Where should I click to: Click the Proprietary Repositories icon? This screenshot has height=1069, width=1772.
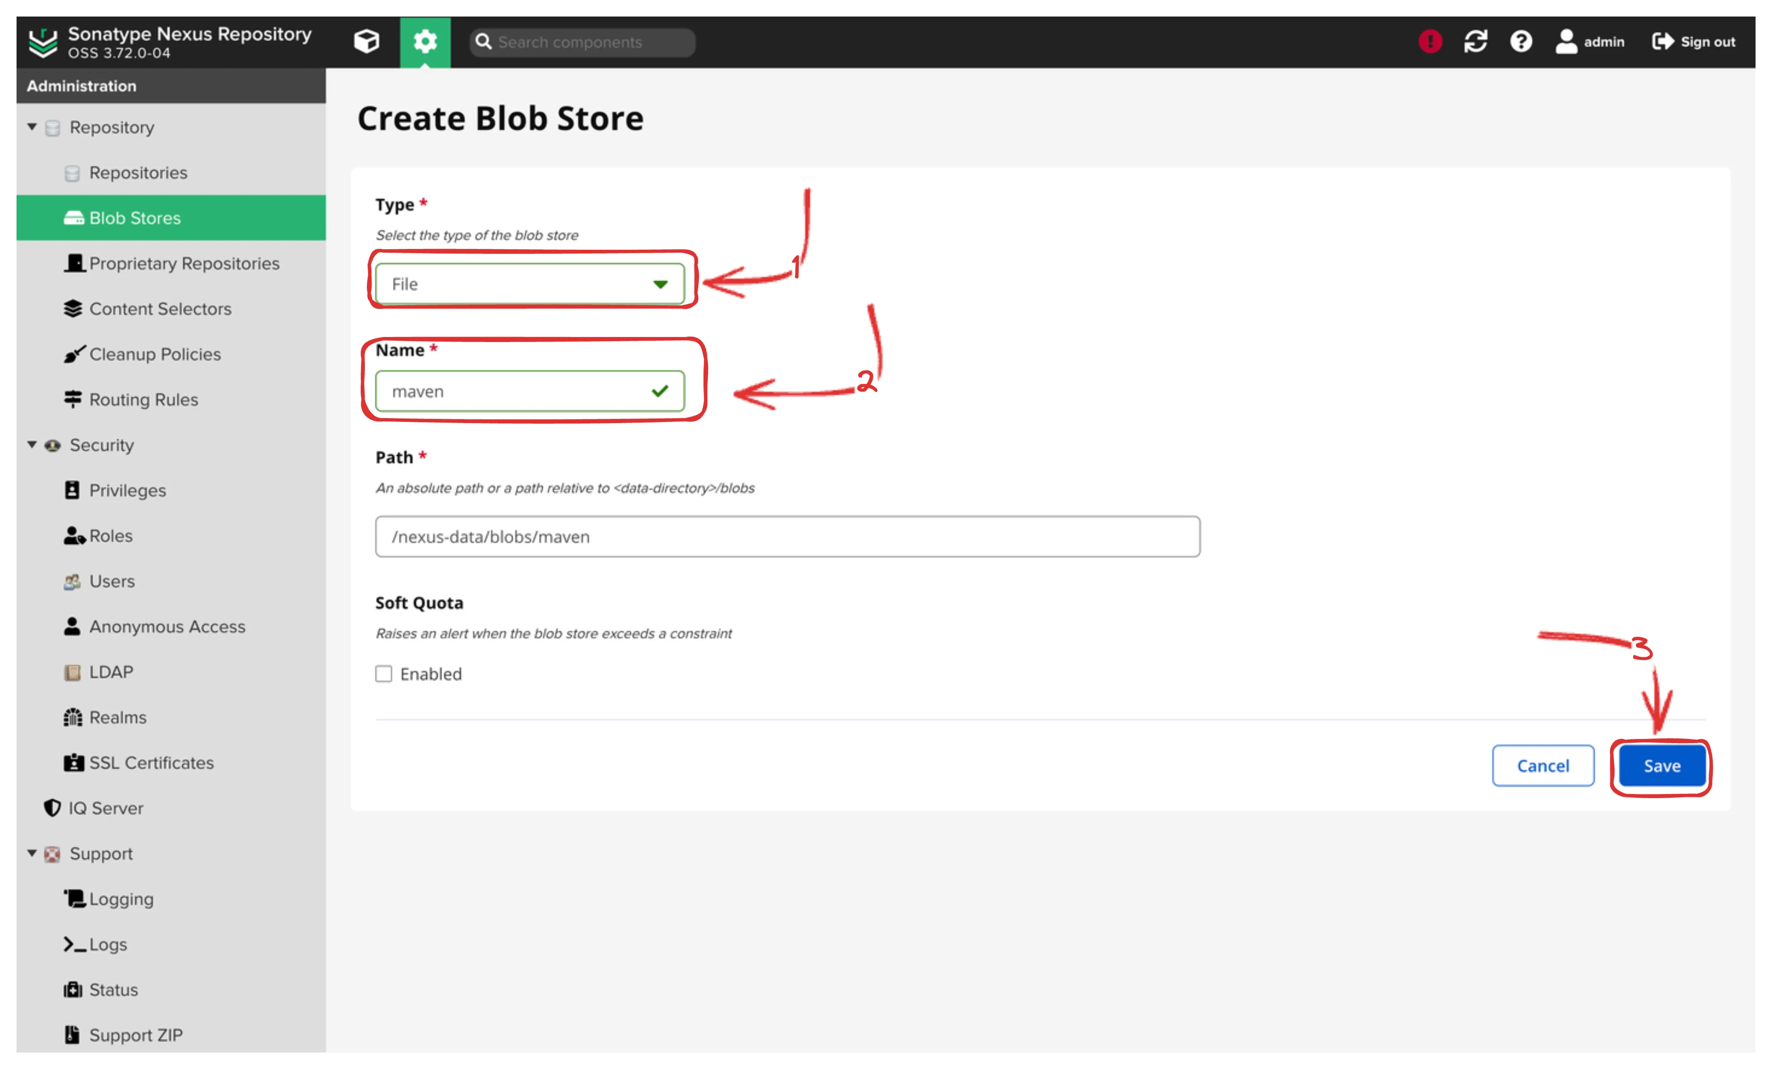coord(74,263)
